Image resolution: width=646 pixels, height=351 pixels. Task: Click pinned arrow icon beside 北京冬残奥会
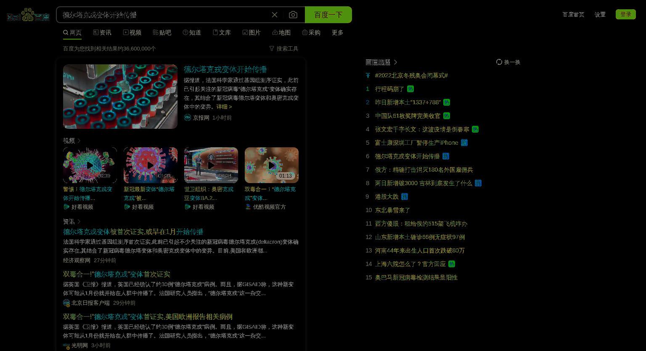pyautogui.click(x=368, y=75)
